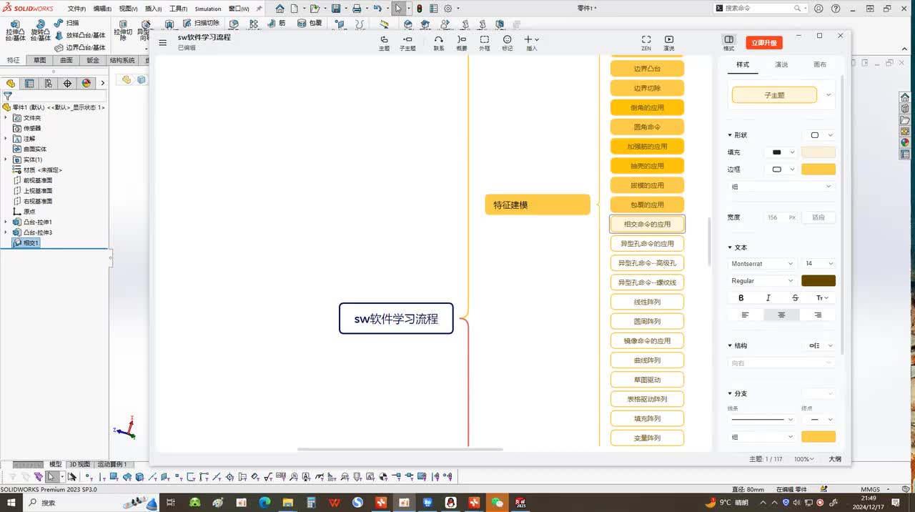
Task: Align topic text center
Action: pyautogui.click(x=781, y=315)
